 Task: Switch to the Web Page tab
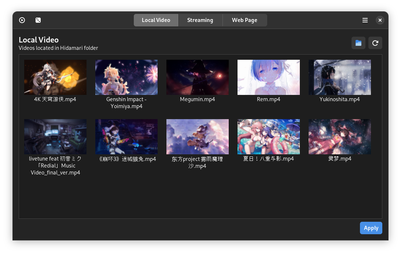click(x=245, y=20)
